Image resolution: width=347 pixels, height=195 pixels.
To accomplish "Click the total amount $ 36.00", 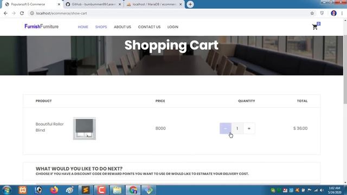I will [300, 128].
